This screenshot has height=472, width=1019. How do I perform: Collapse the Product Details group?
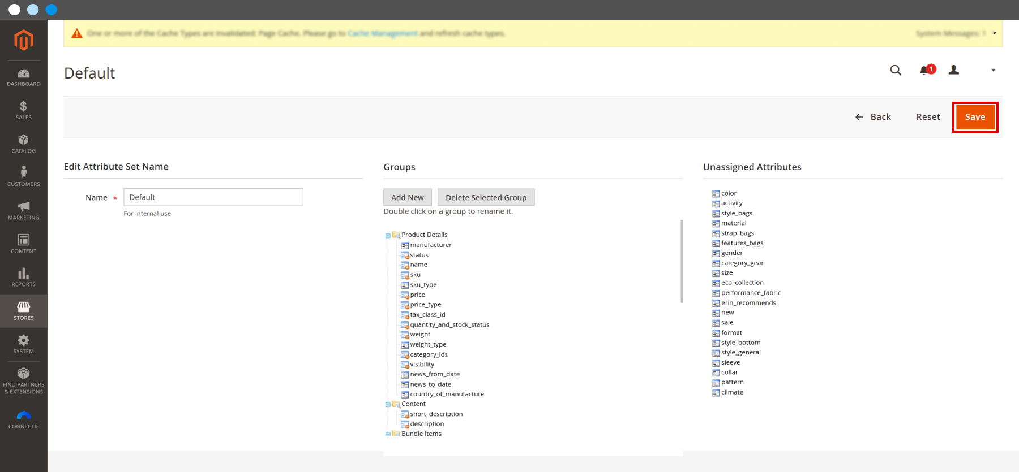[x=388, y=235]
